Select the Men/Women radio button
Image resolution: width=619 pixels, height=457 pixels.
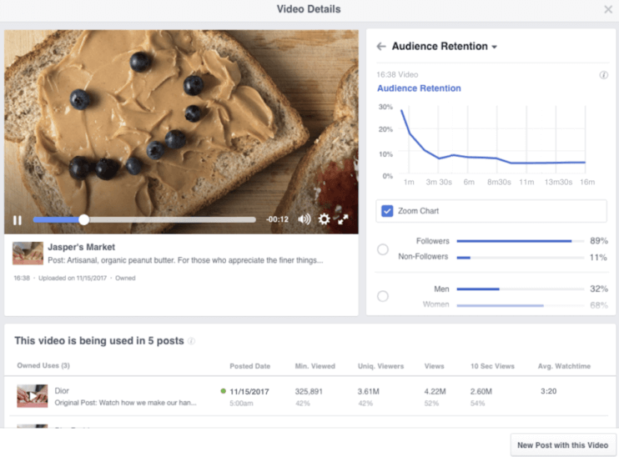(383, 296)
